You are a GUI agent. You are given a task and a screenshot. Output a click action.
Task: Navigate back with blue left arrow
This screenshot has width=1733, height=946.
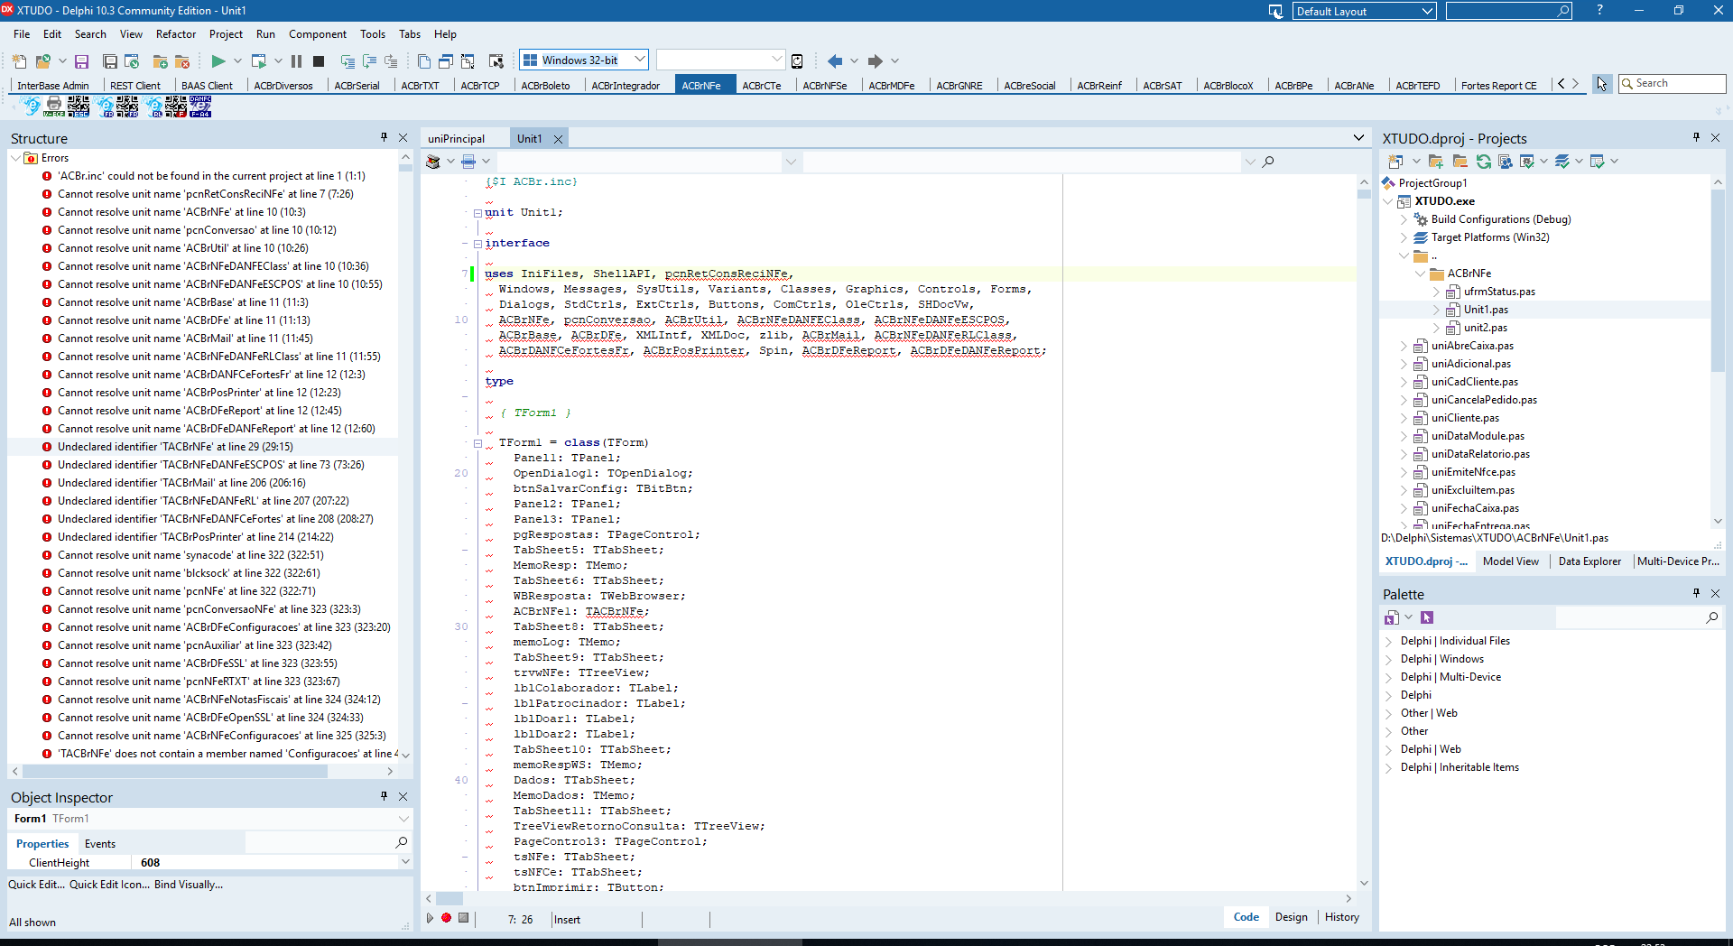[835, 61]
